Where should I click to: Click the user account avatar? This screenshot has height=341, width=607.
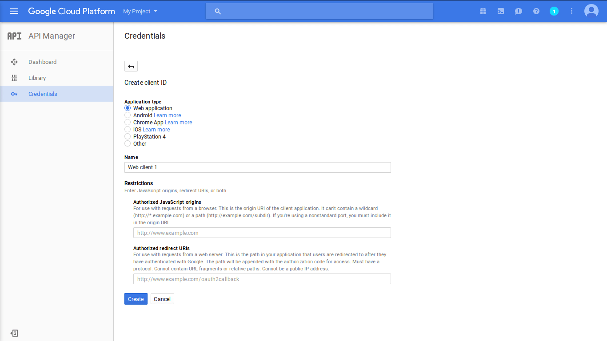(x=591, y=11)
